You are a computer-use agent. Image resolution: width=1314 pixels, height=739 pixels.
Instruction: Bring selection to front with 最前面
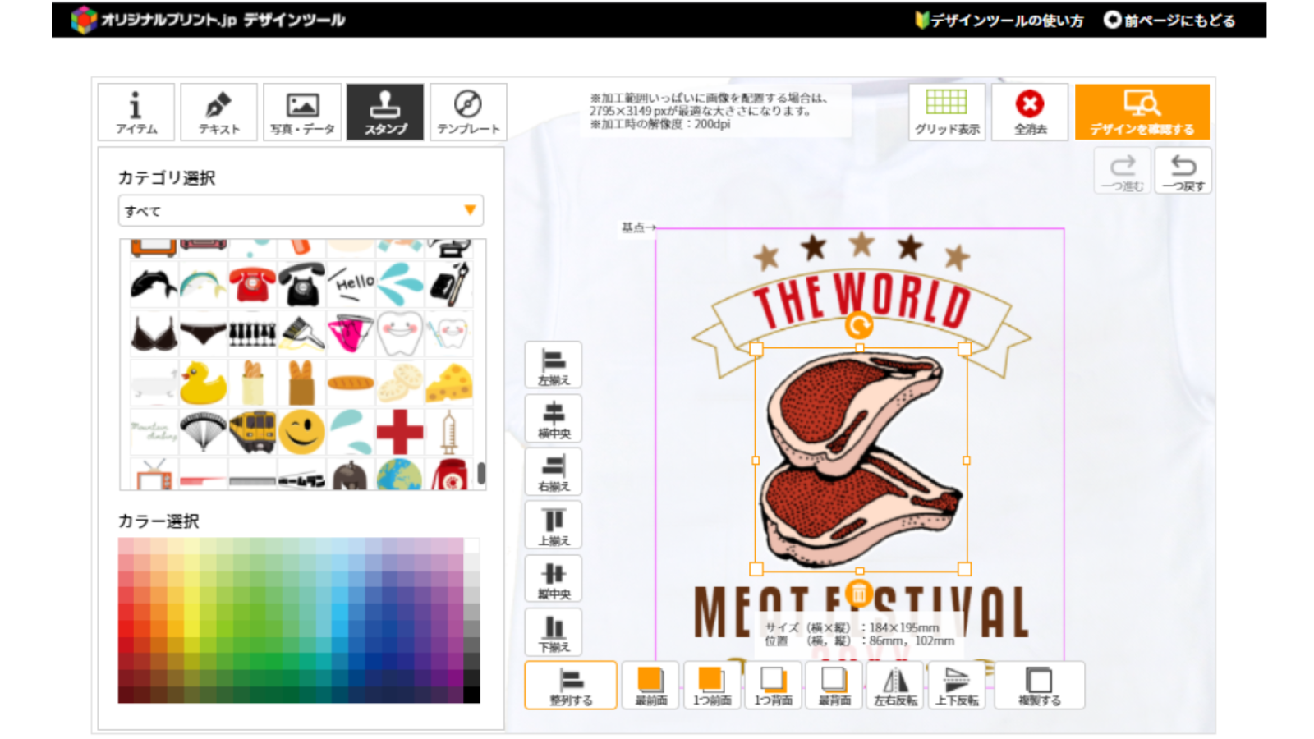(x=650, y=685)
